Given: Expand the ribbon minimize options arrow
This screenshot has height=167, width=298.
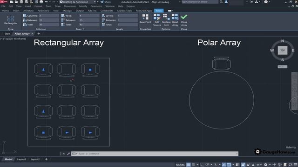Looking at the screenshot, I should pyautogui.click(x=173, y=11).
